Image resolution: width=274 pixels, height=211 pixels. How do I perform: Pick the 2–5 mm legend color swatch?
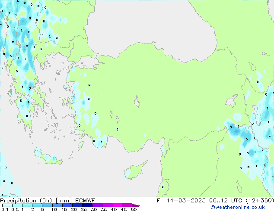point(37,205)
